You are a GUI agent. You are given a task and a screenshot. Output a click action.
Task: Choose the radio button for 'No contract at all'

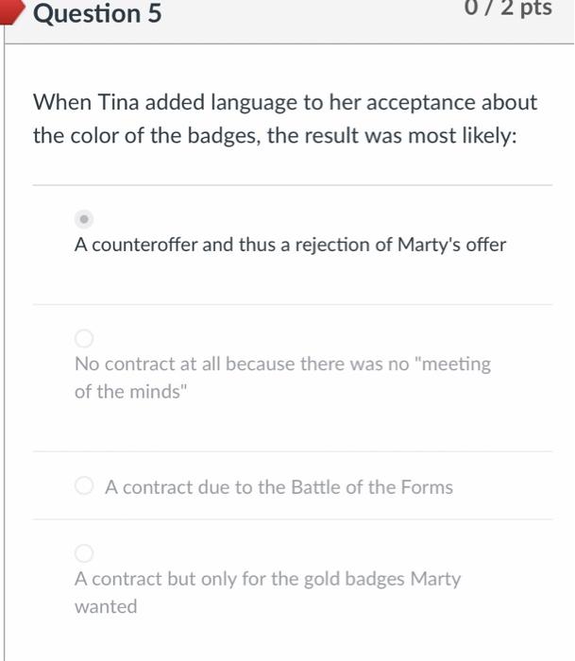84,338
